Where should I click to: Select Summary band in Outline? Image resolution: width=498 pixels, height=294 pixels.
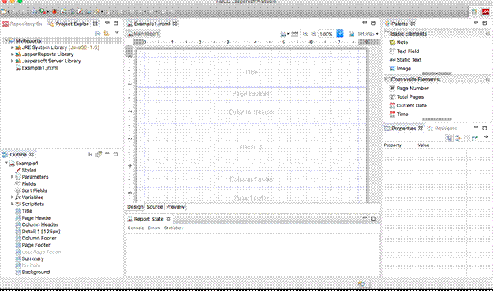pos(30,258)
